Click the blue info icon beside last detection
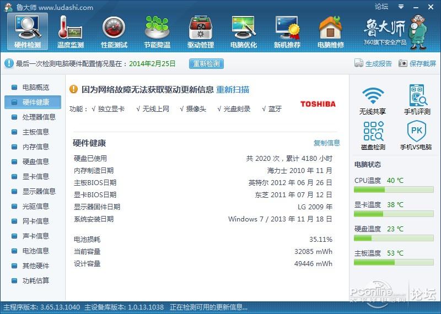This screenshot has height=314, width=441. [x=9, y=63]
